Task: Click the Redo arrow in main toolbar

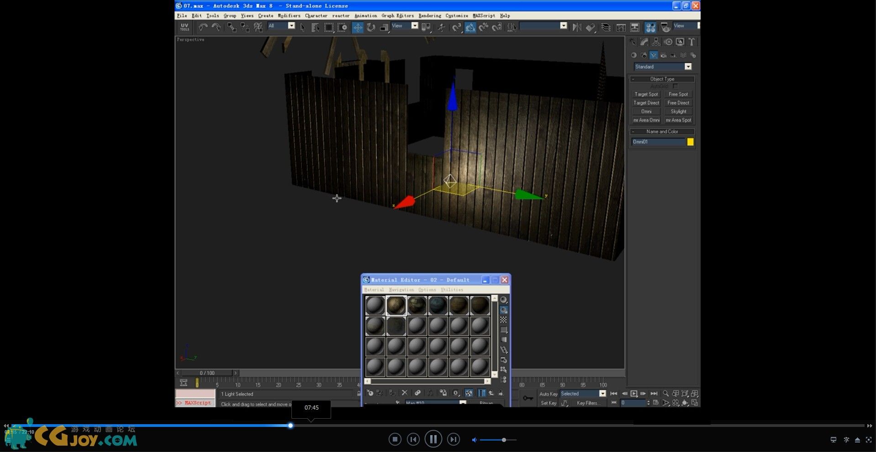Action: pos(216,27)
